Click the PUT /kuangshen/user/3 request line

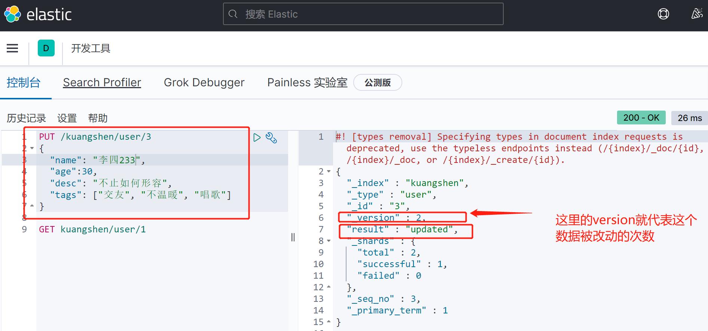click(x=95, y=137)
